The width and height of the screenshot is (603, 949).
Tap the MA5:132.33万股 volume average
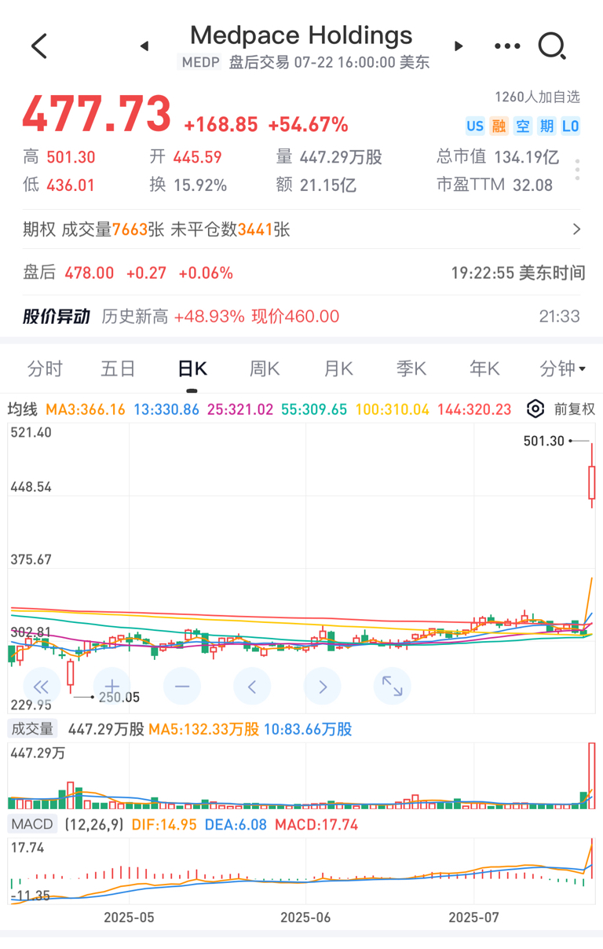tap(203, 729)
